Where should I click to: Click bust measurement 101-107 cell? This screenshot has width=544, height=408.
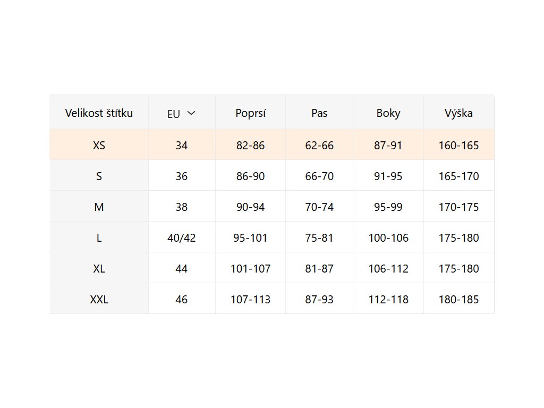pyautogui.click(x=250, y=268)
